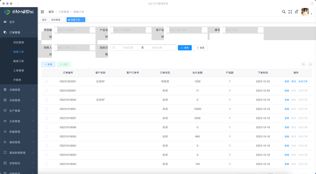Click share icon in window title bar
The image size is (316, 174).
[x=312, y=4]
